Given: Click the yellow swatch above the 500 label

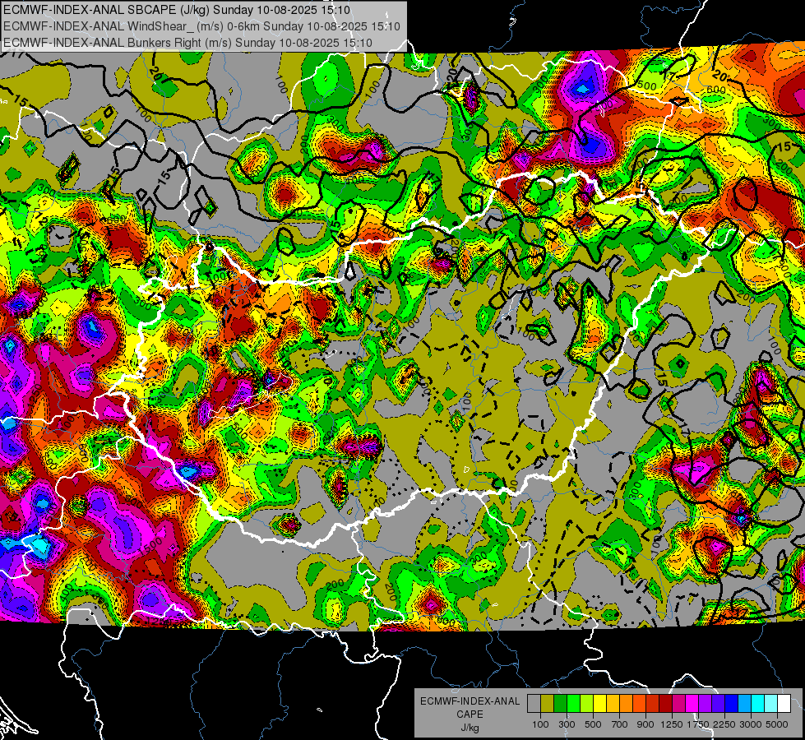Looking at the screenshot, I should pyautogui.click(x=599, y=704).
